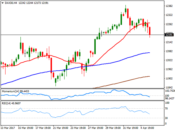175x131 pixels.
Task: Select the 11962 price axis label
Action: (x=169, y=69)
